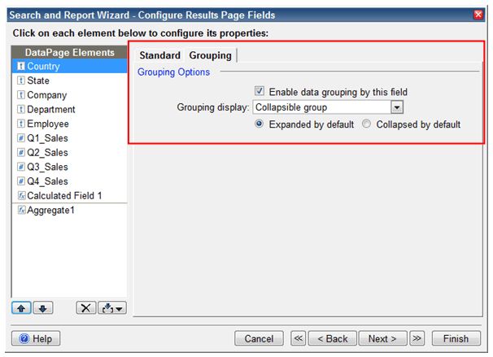Select the Q1_Sales element in the list
The image size is (493, 357).
69,138
